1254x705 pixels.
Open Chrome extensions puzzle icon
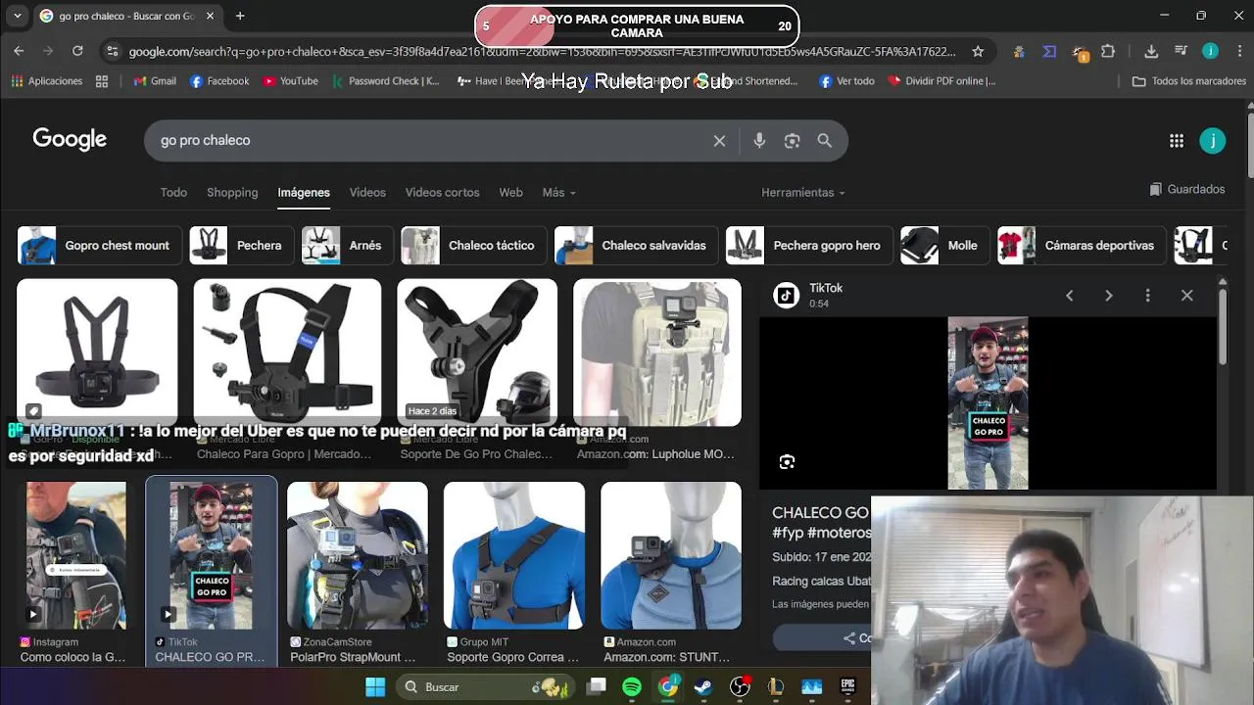click(x=1108, y=51)
